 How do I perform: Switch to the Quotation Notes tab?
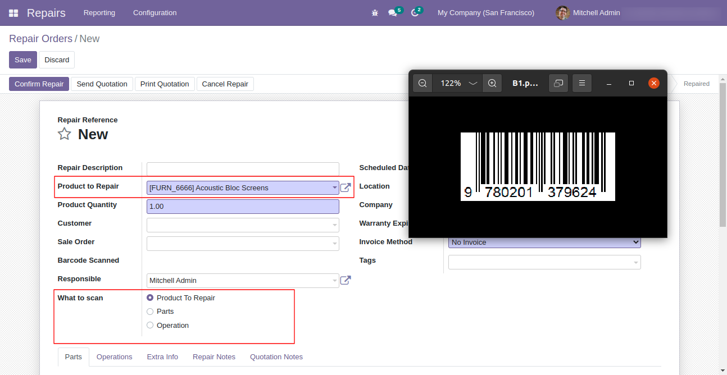(276, 357)
